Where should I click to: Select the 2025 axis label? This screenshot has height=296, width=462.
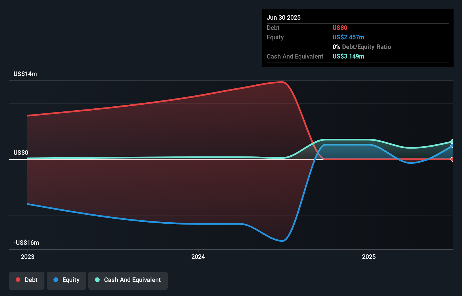(369, 257)
